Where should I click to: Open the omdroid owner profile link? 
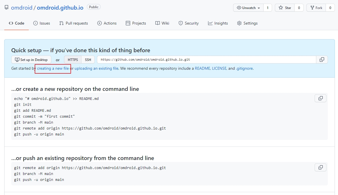pyautogui.click(x=21, y=8)
